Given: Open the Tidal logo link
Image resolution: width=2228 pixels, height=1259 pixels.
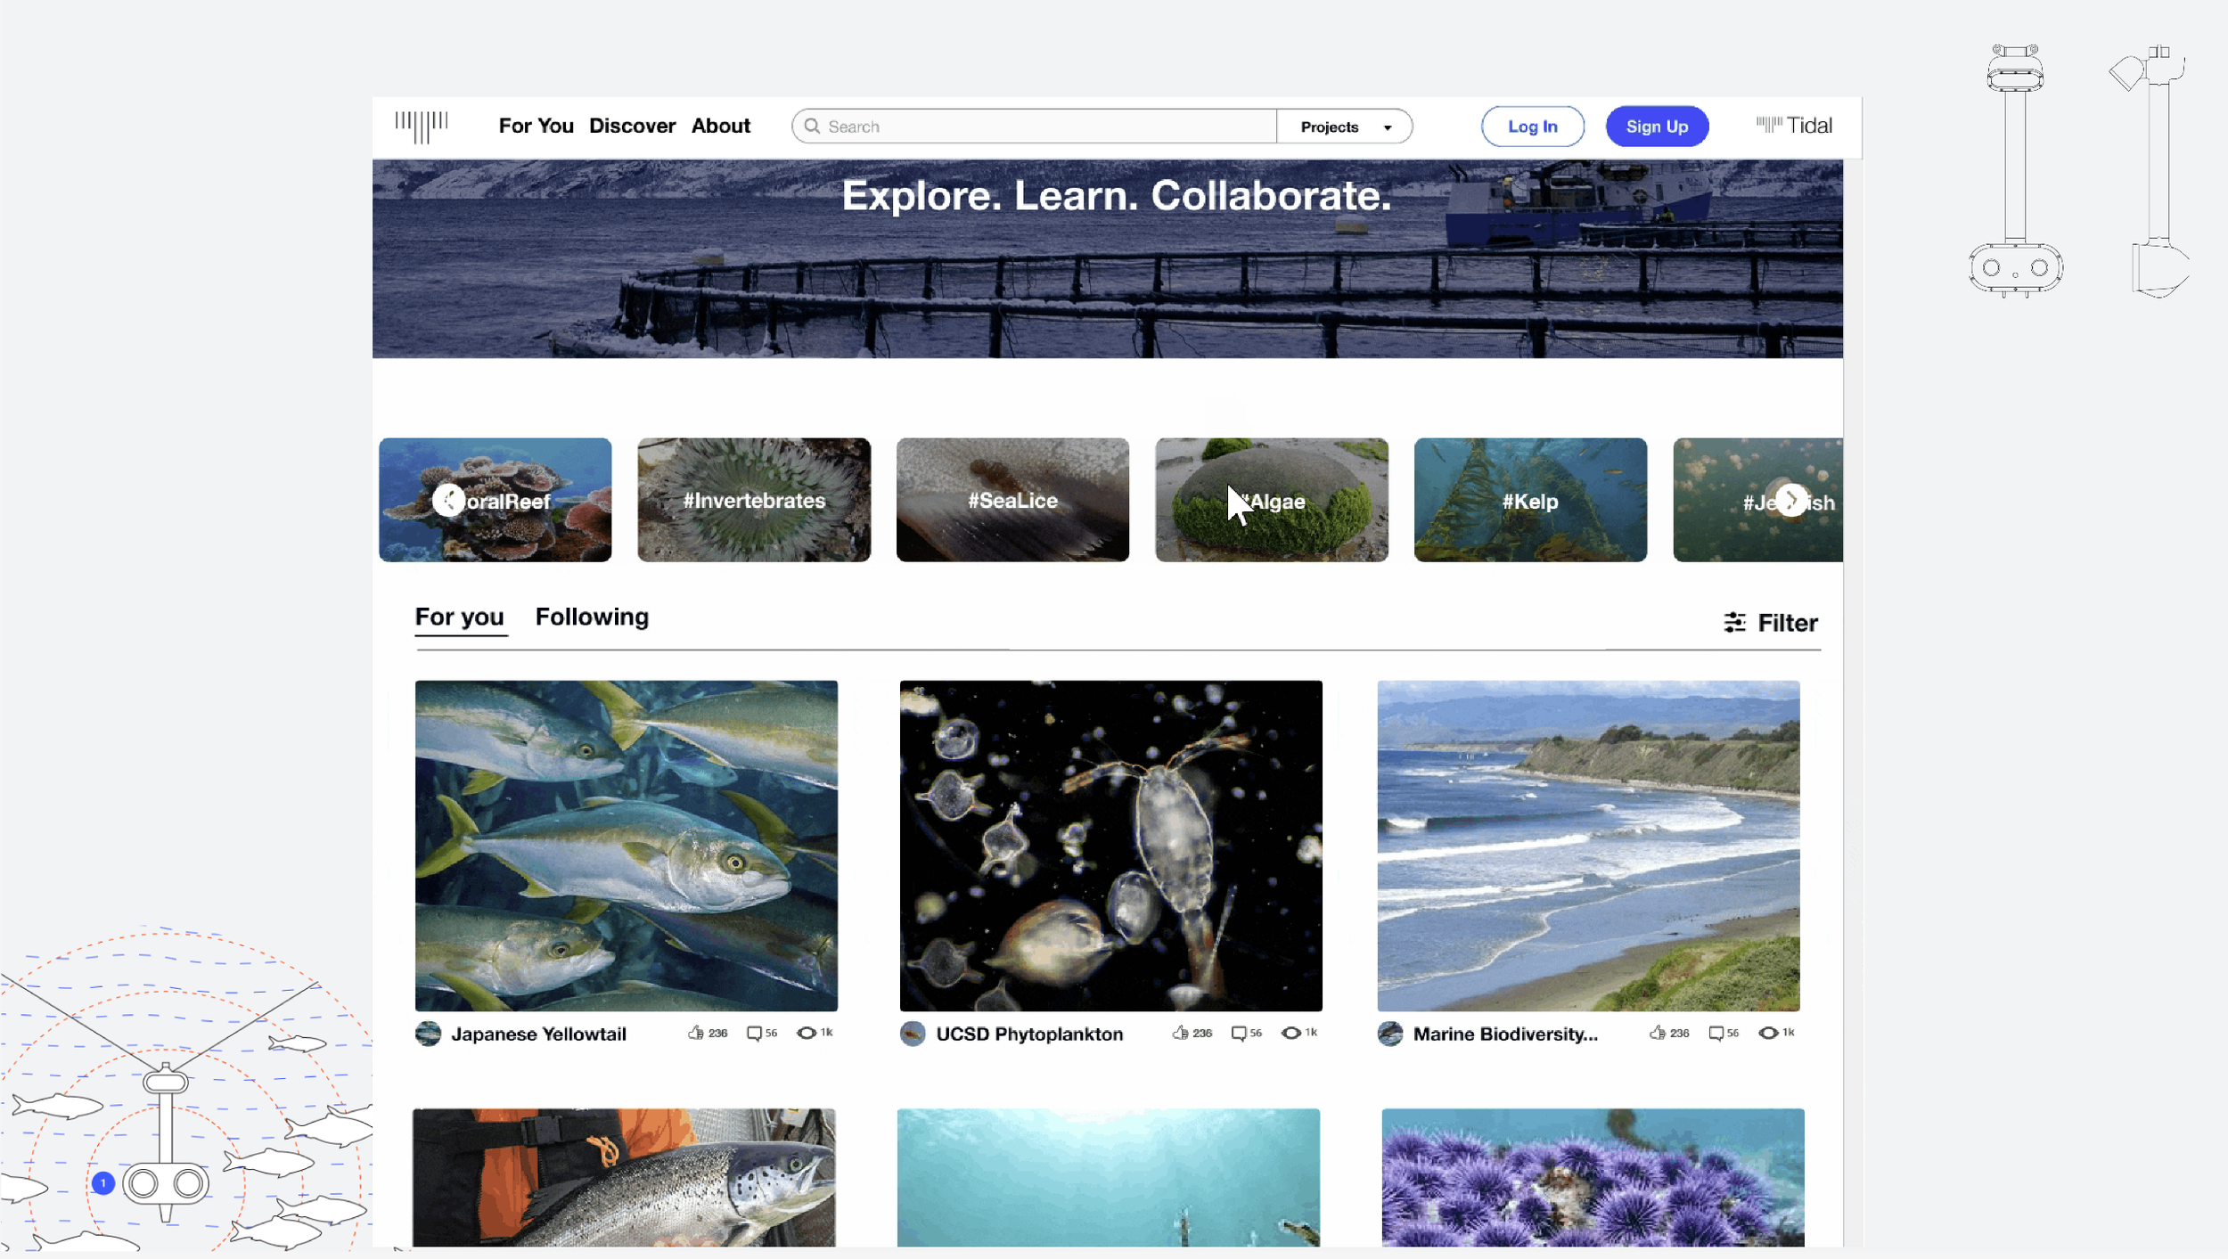Looking at the screenshot, I should tap(1793, 126).
